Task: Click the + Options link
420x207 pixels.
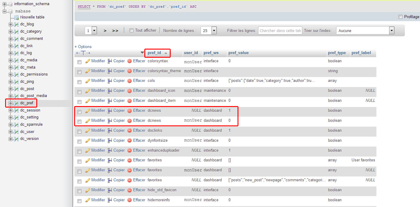Action: pyautogui.click(x=83, y=47)
